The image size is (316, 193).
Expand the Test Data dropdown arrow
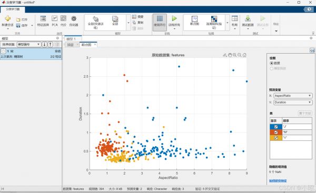pyautogui.click(x=248, y=29)
